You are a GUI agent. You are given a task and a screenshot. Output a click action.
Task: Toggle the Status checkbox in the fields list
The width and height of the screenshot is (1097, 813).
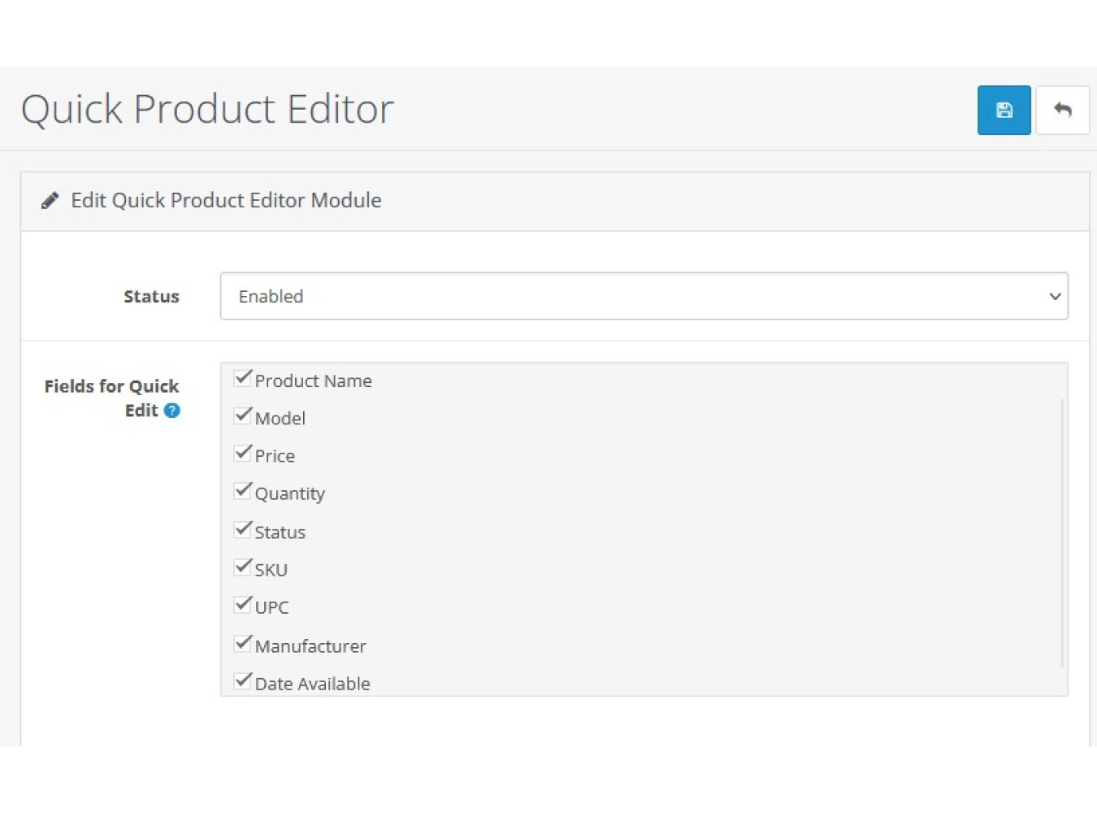242,529
